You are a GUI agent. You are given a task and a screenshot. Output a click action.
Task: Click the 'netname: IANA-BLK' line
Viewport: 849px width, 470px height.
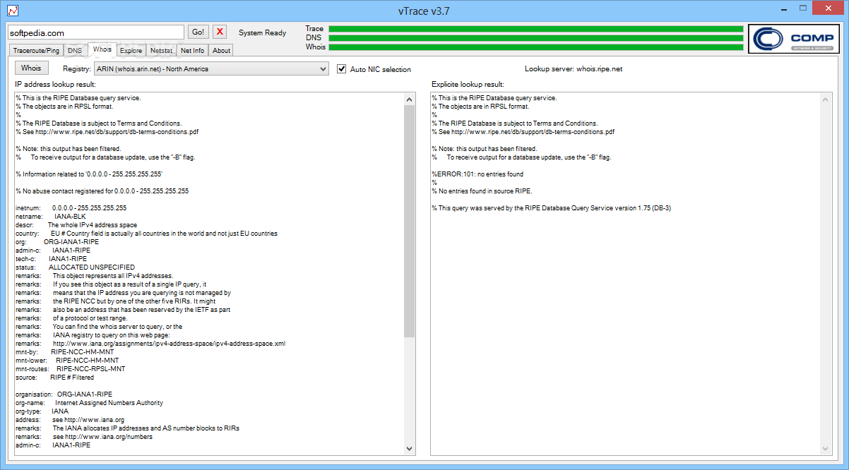(50, 216)
